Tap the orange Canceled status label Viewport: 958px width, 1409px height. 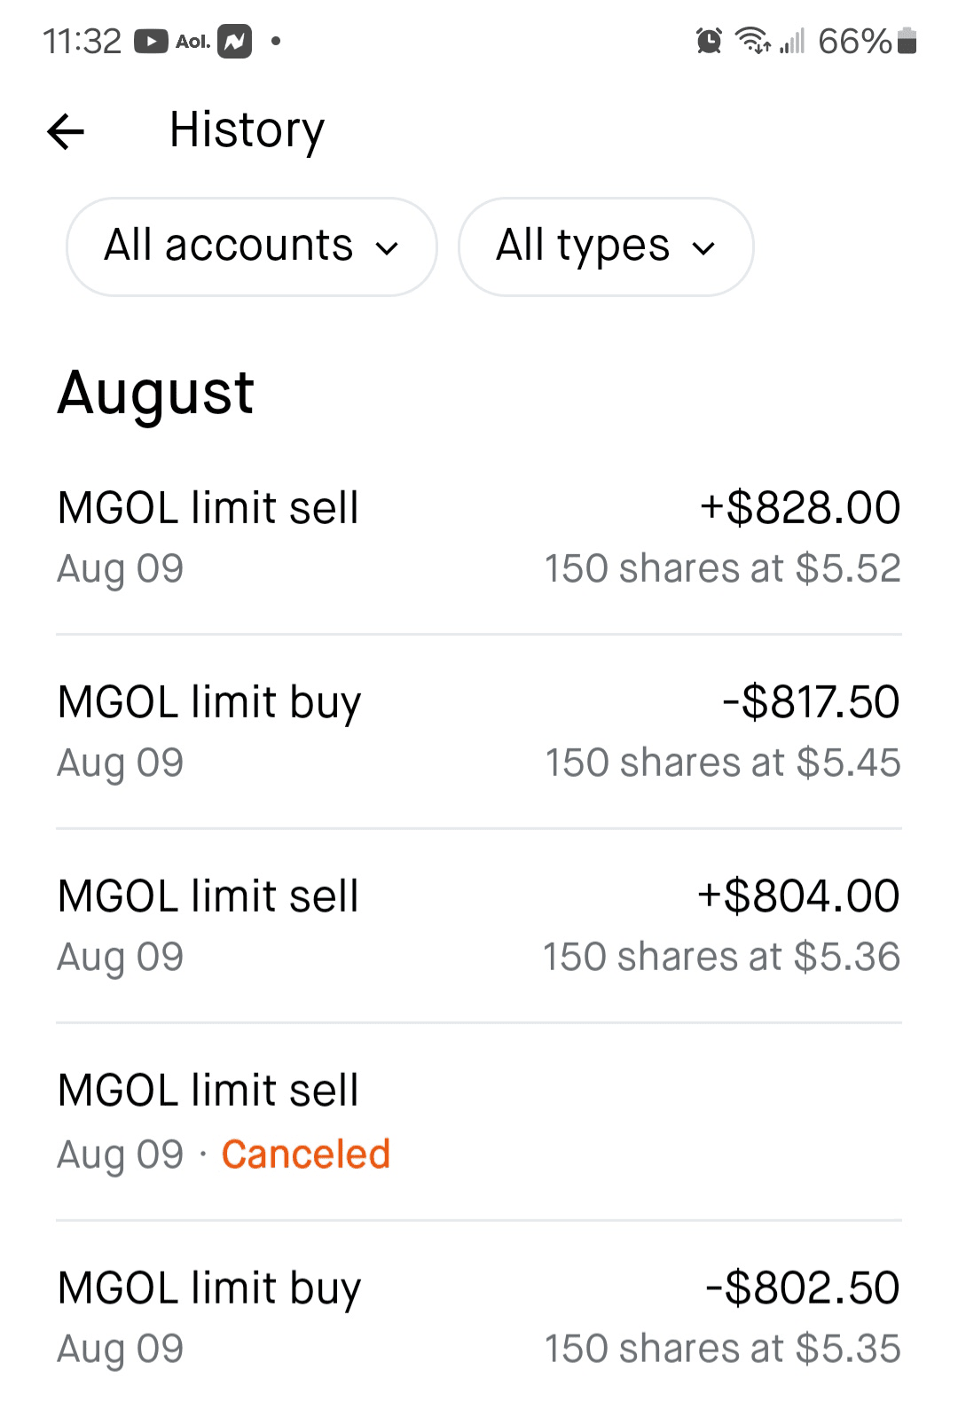click(x=305, y=1155)
